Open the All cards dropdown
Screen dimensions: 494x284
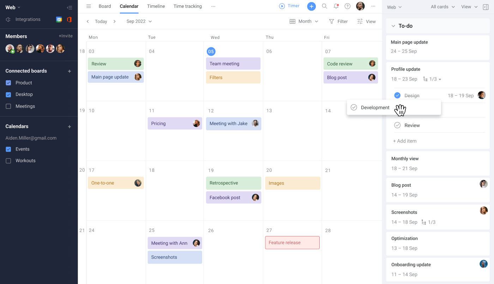coord(442,7)
